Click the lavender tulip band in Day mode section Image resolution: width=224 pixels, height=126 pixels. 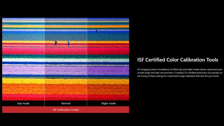click(x=23, y=71)
